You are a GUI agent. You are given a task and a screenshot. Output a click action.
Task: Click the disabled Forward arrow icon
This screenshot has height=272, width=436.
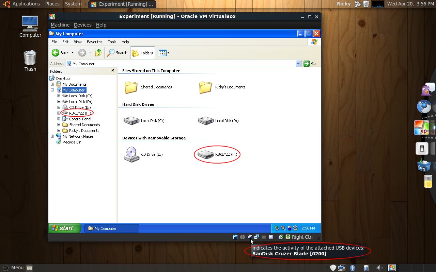coord(82,53)
